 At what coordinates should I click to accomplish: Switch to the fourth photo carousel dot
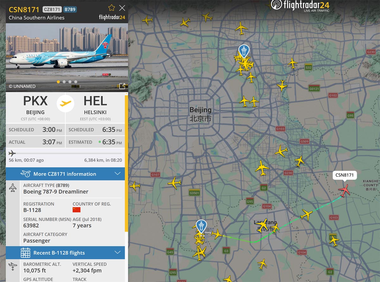pos(76,82)
